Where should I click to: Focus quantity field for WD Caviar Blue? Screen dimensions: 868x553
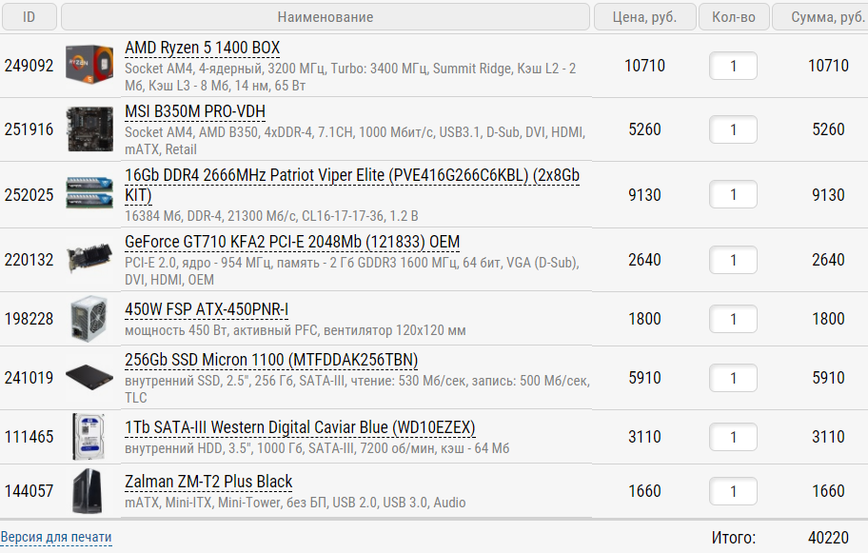(733, 437)
